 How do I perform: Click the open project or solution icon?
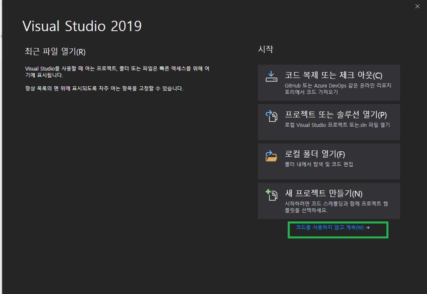click(272, 116)
